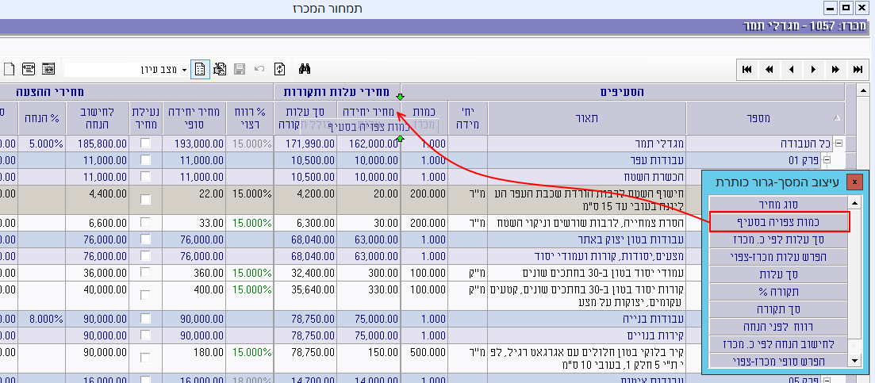The height and width of the screenshot is (383, 875).
Task: Jump to the first record
Action: [747, 70]
